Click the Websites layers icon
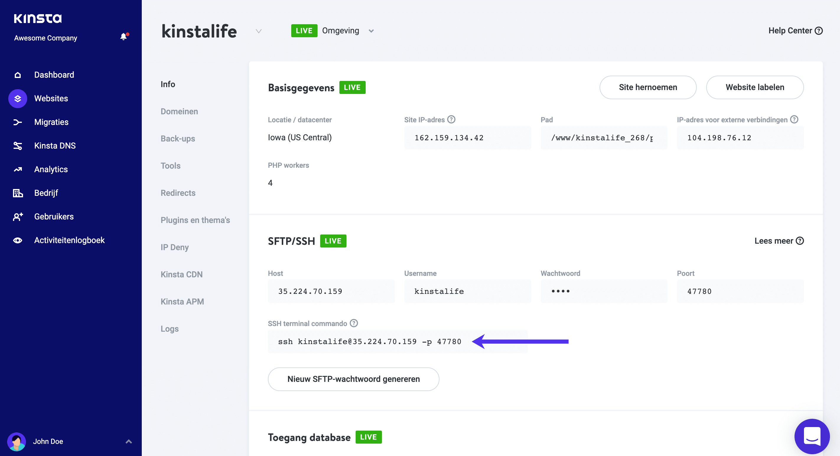 [x=18, y=98]
